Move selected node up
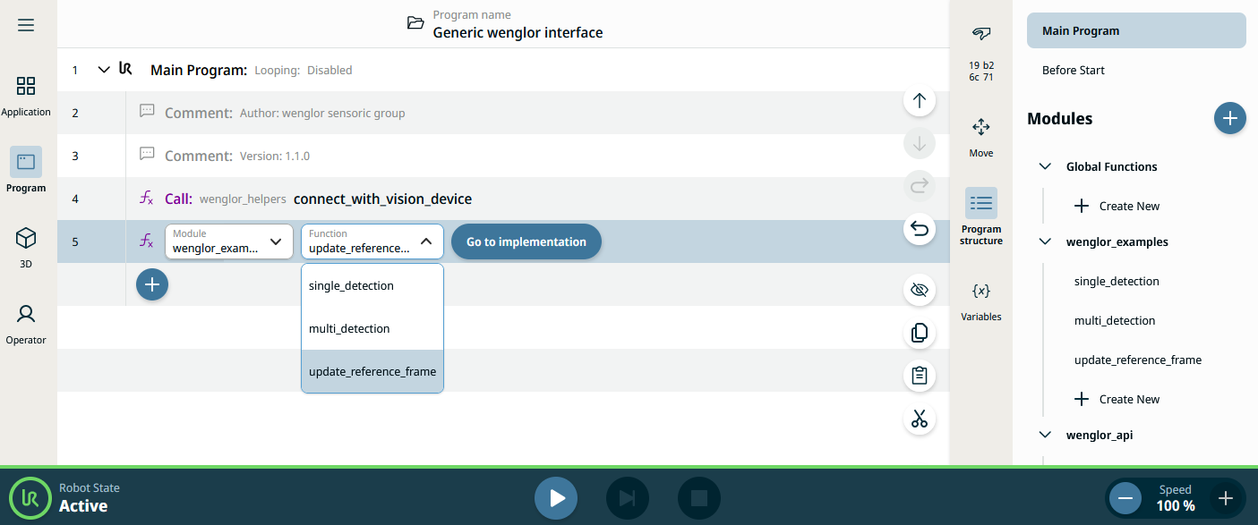The width and height of the screenshot is (1258, 525). (x=920, y=100)
